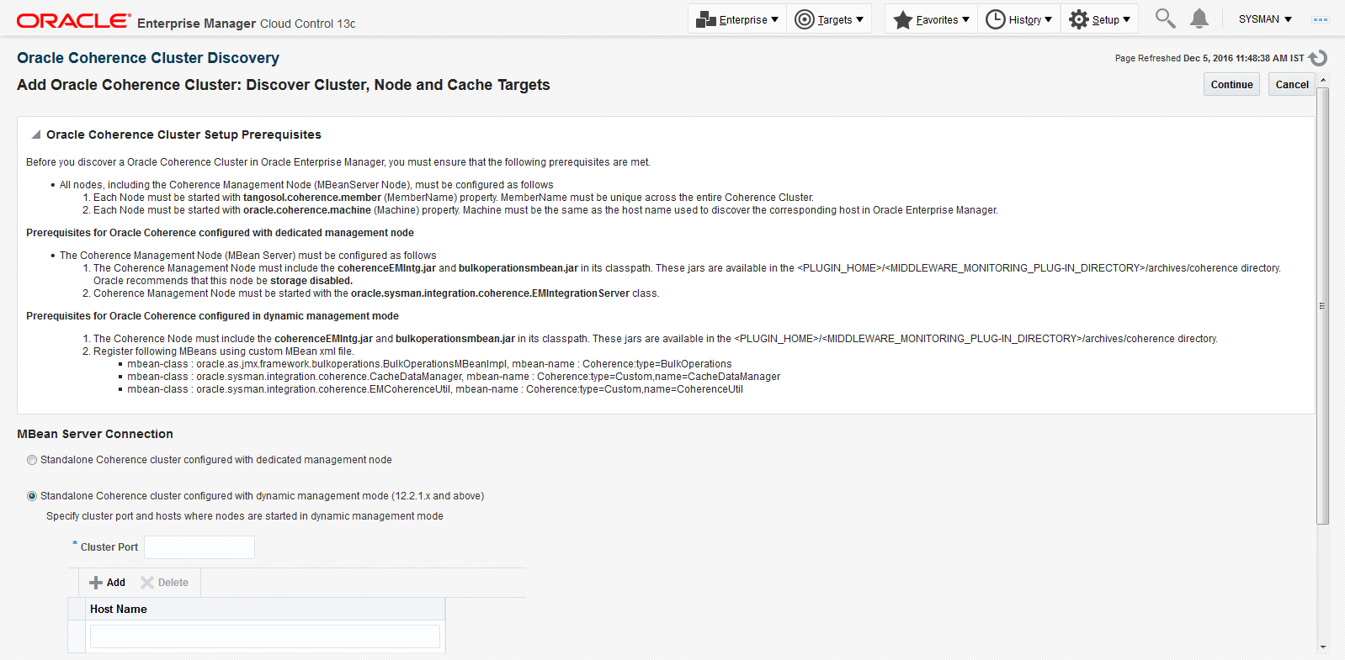Viewport: 1345px width, 660px height.
Task: Click the Add host button
Action: [107, 583]
